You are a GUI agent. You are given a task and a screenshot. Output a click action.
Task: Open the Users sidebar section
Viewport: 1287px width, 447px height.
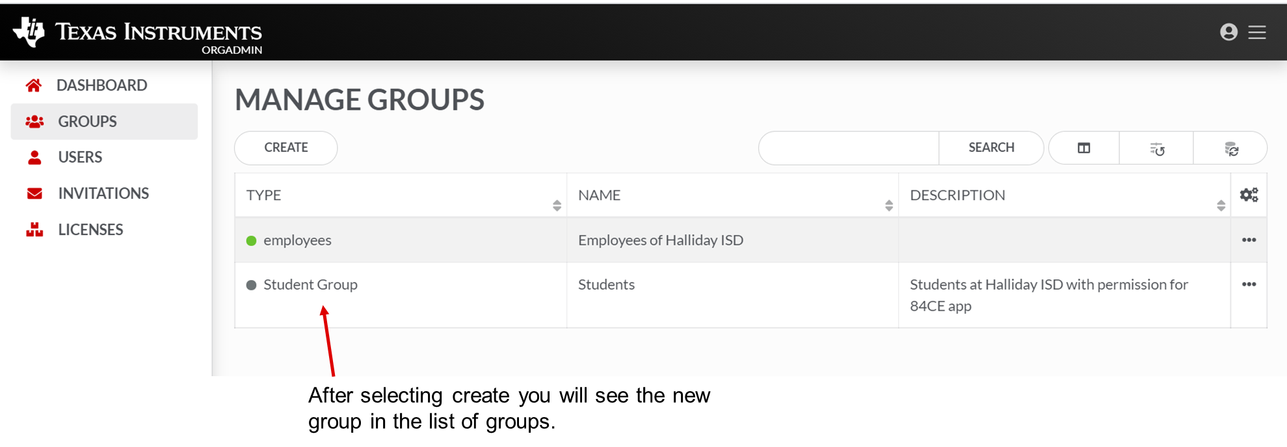click(80, 157)
